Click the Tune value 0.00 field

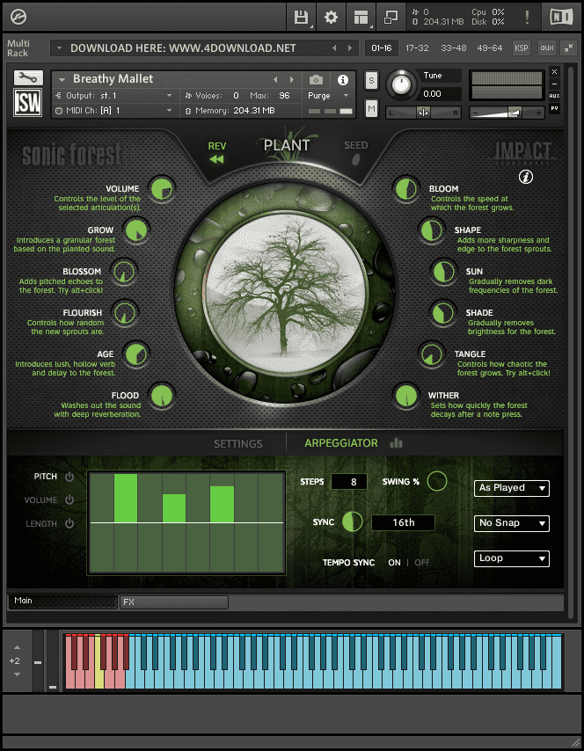[x=441, y=94]
